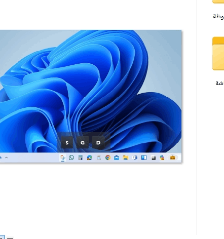The height and width of the screenshot is (239, 224).
Task: Click the Notepad icon in previewed taskbar
Action: [x=99, y=157]
